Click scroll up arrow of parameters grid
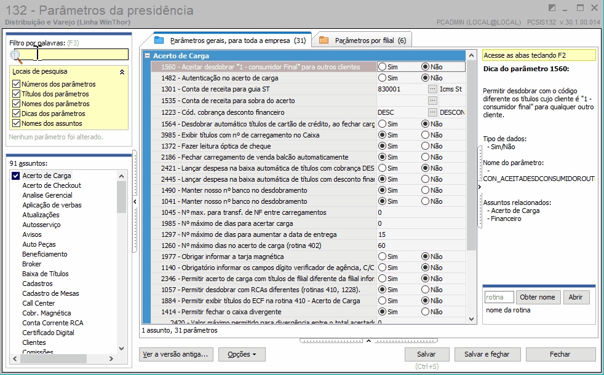604x375 pixels. [x=472, y=56]
